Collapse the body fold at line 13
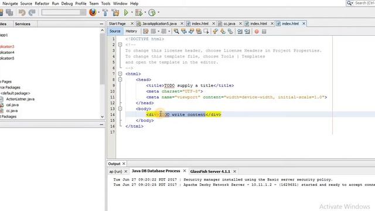Screen dimensions: 375x211 [120, 108]
